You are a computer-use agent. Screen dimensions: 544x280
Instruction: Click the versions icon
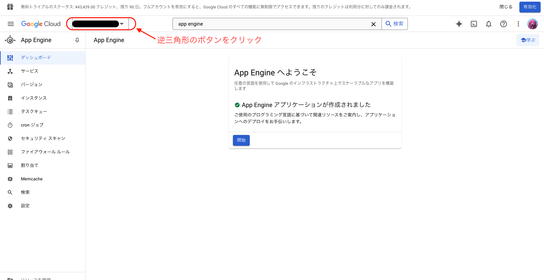10,84
